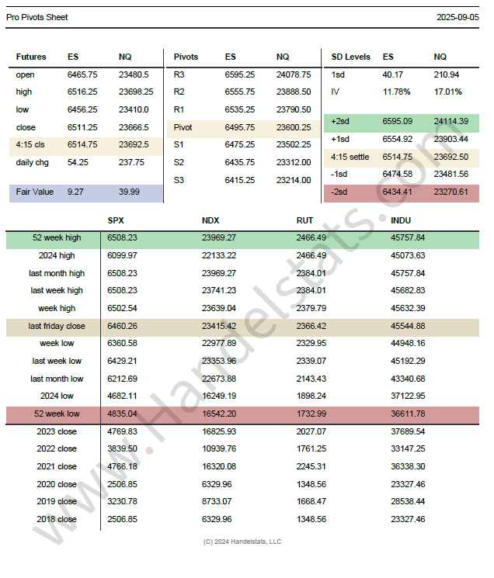Select the SPX column header

115,221
